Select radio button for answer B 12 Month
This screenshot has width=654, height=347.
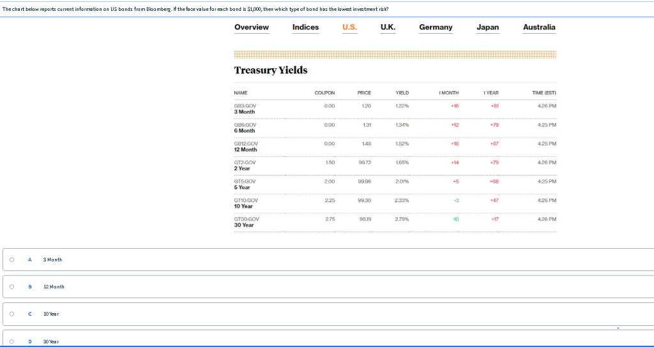pyautogui.click(x=11, y=286)
